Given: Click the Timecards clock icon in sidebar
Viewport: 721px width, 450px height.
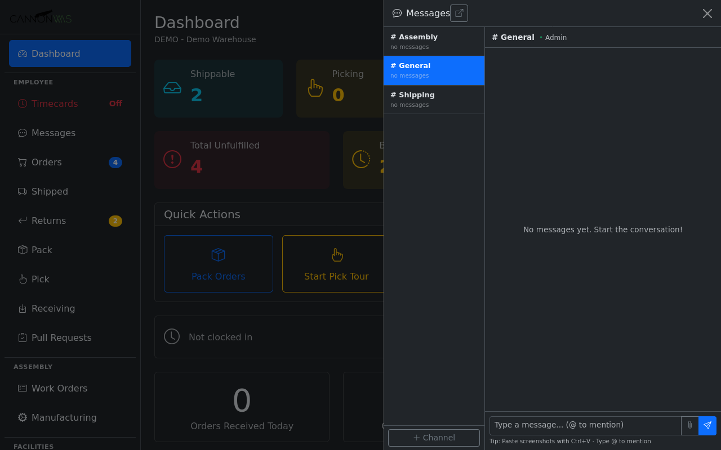Looking at the screenshot, I should coord(23,103).
